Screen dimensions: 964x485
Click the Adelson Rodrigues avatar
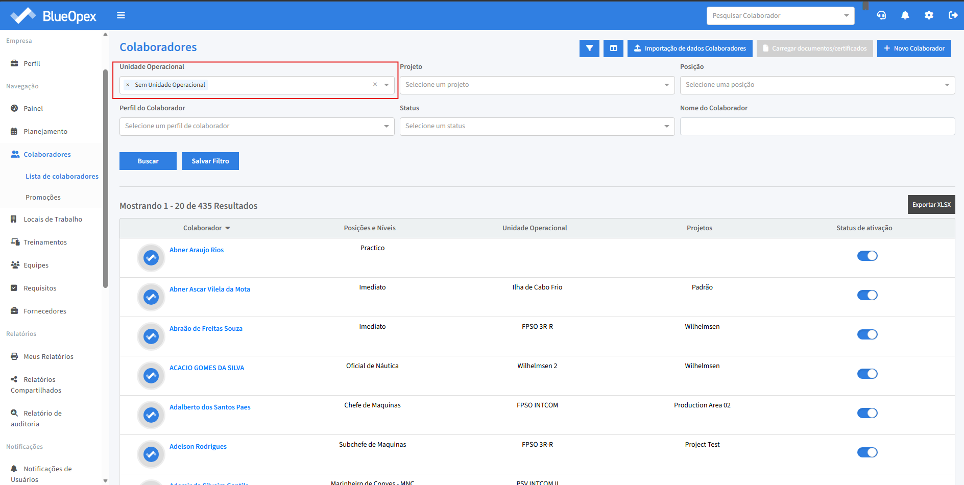pos(151,454)
